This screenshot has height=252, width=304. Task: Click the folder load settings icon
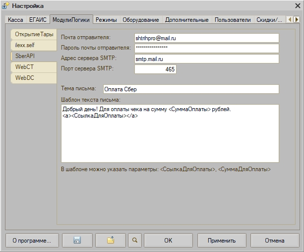(111, 241)
